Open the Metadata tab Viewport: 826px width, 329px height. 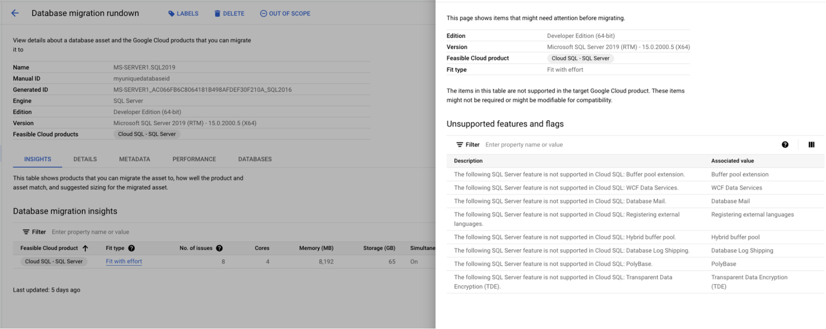(x=134, y=159)
